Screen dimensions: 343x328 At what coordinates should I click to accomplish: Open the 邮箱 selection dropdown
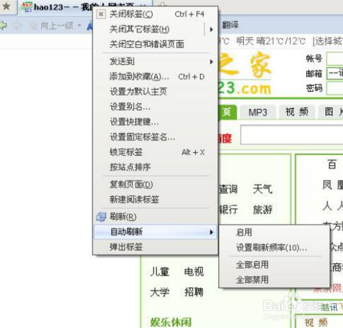(x=334, y=73)
